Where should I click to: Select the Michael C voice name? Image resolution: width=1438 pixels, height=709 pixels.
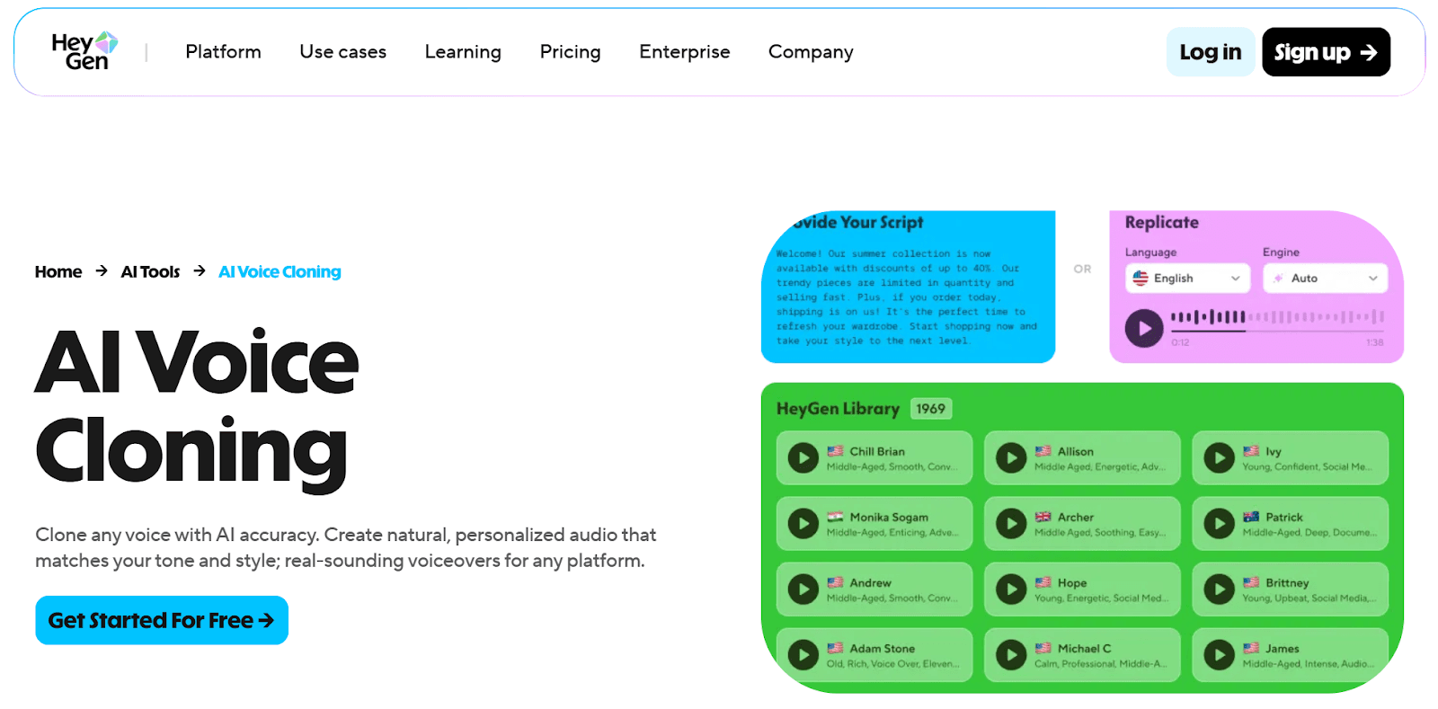(1085, 648)
